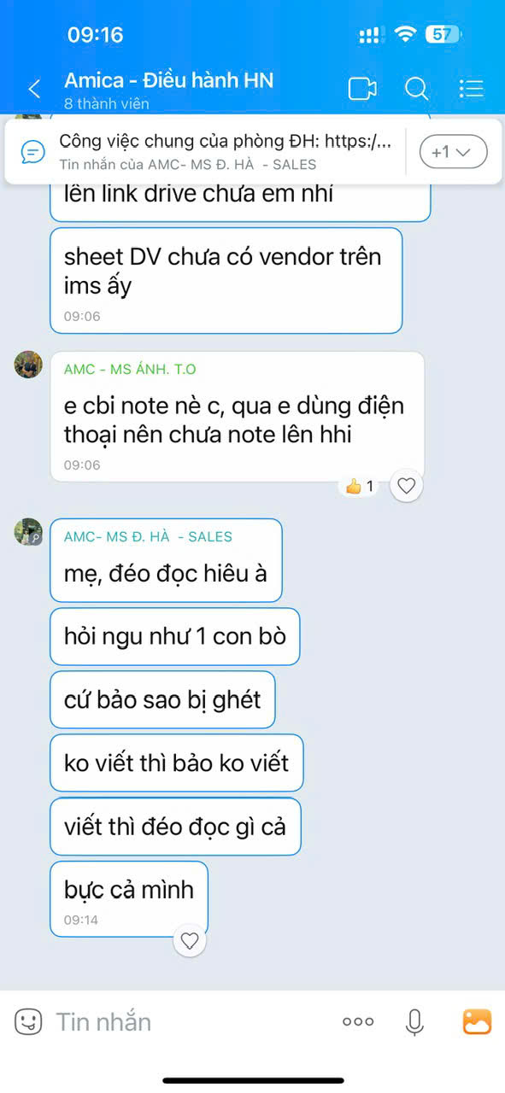Open the photo gallery picker icon

[477, 1021]
